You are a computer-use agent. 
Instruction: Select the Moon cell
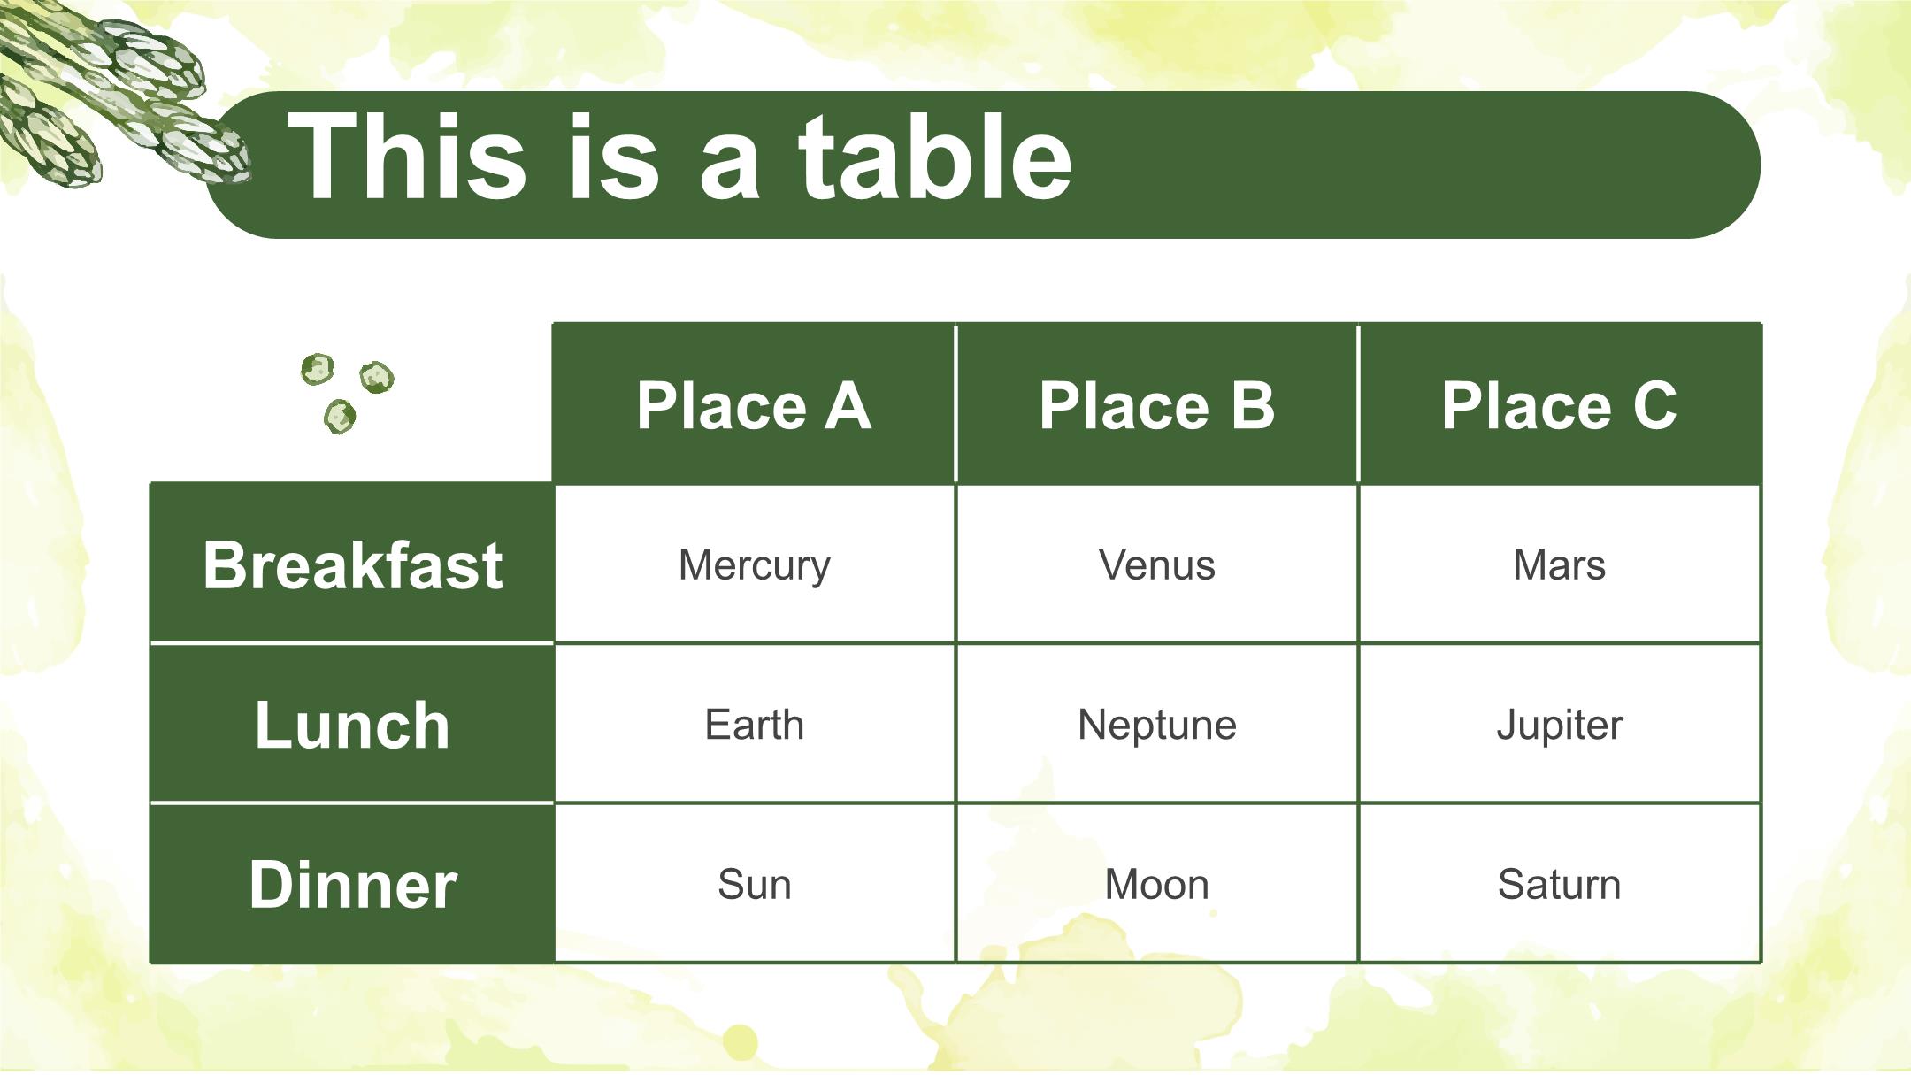pos(1156,883)
